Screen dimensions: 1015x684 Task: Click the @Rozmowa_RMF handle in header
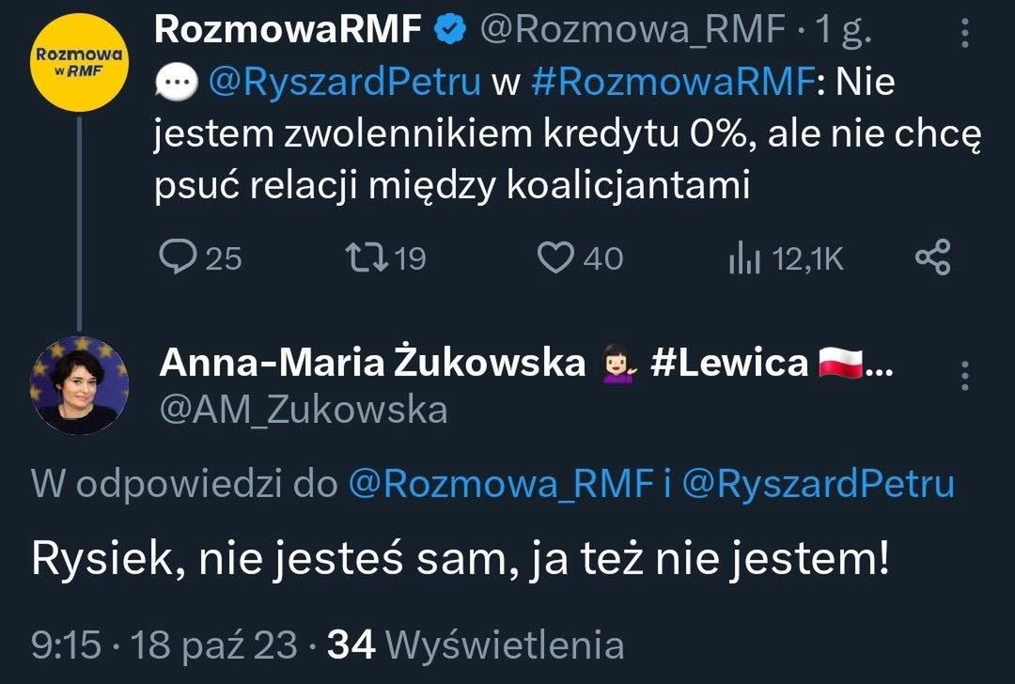pos(633,32)
